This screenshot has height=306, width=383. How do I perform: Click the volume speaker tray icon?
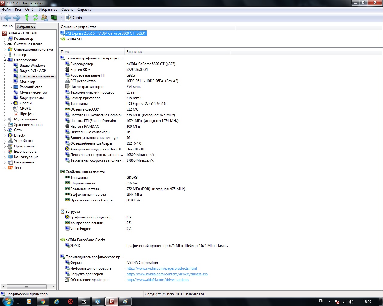351,302
